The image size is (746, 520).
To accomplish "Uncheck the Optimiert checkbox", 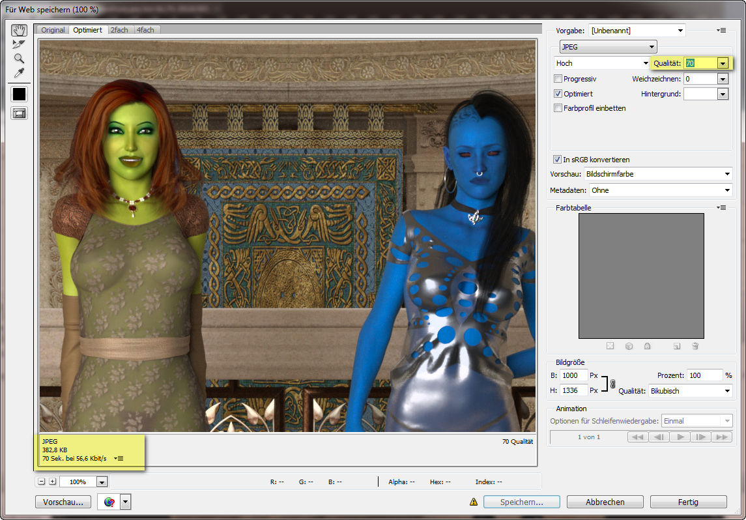I will point(558,94).
